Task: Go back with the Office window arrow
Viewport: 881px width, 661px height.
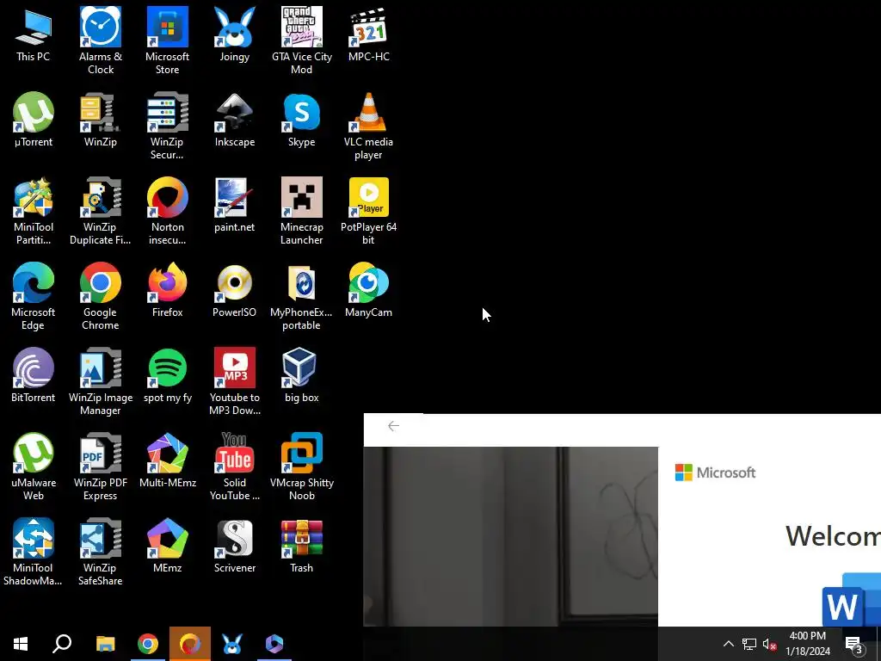Action: click(x=393, y=426)
